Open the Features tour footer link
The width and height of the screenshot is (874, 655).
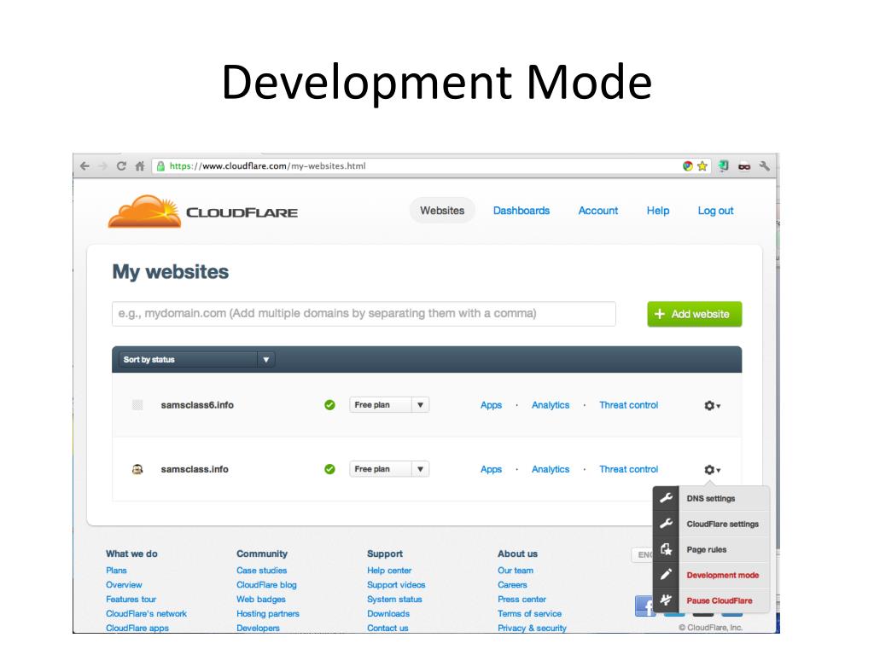pos(131,600)
